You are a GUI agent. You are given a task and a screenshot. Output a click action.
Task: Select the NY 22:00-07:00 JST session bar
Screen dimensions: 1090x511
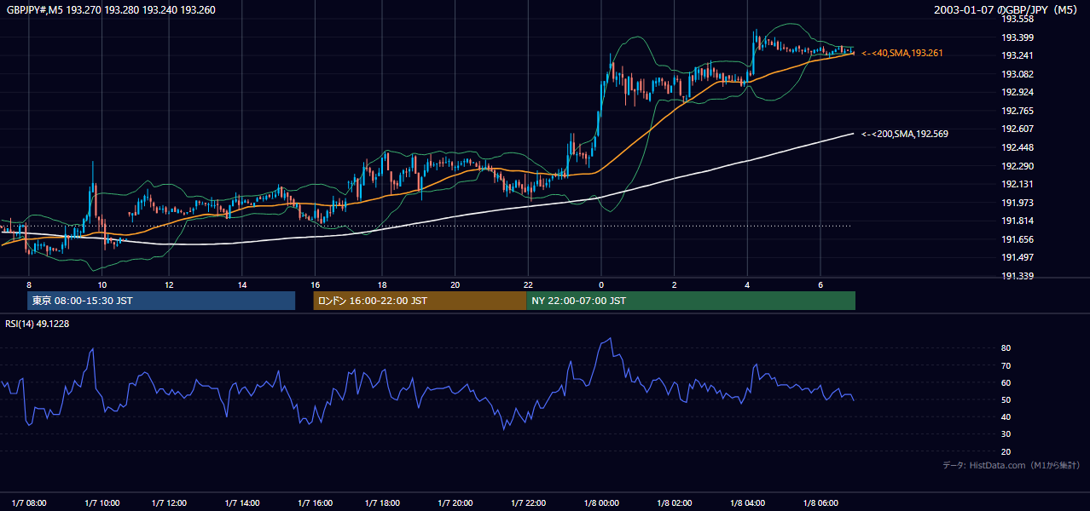(x=691, y=301)
